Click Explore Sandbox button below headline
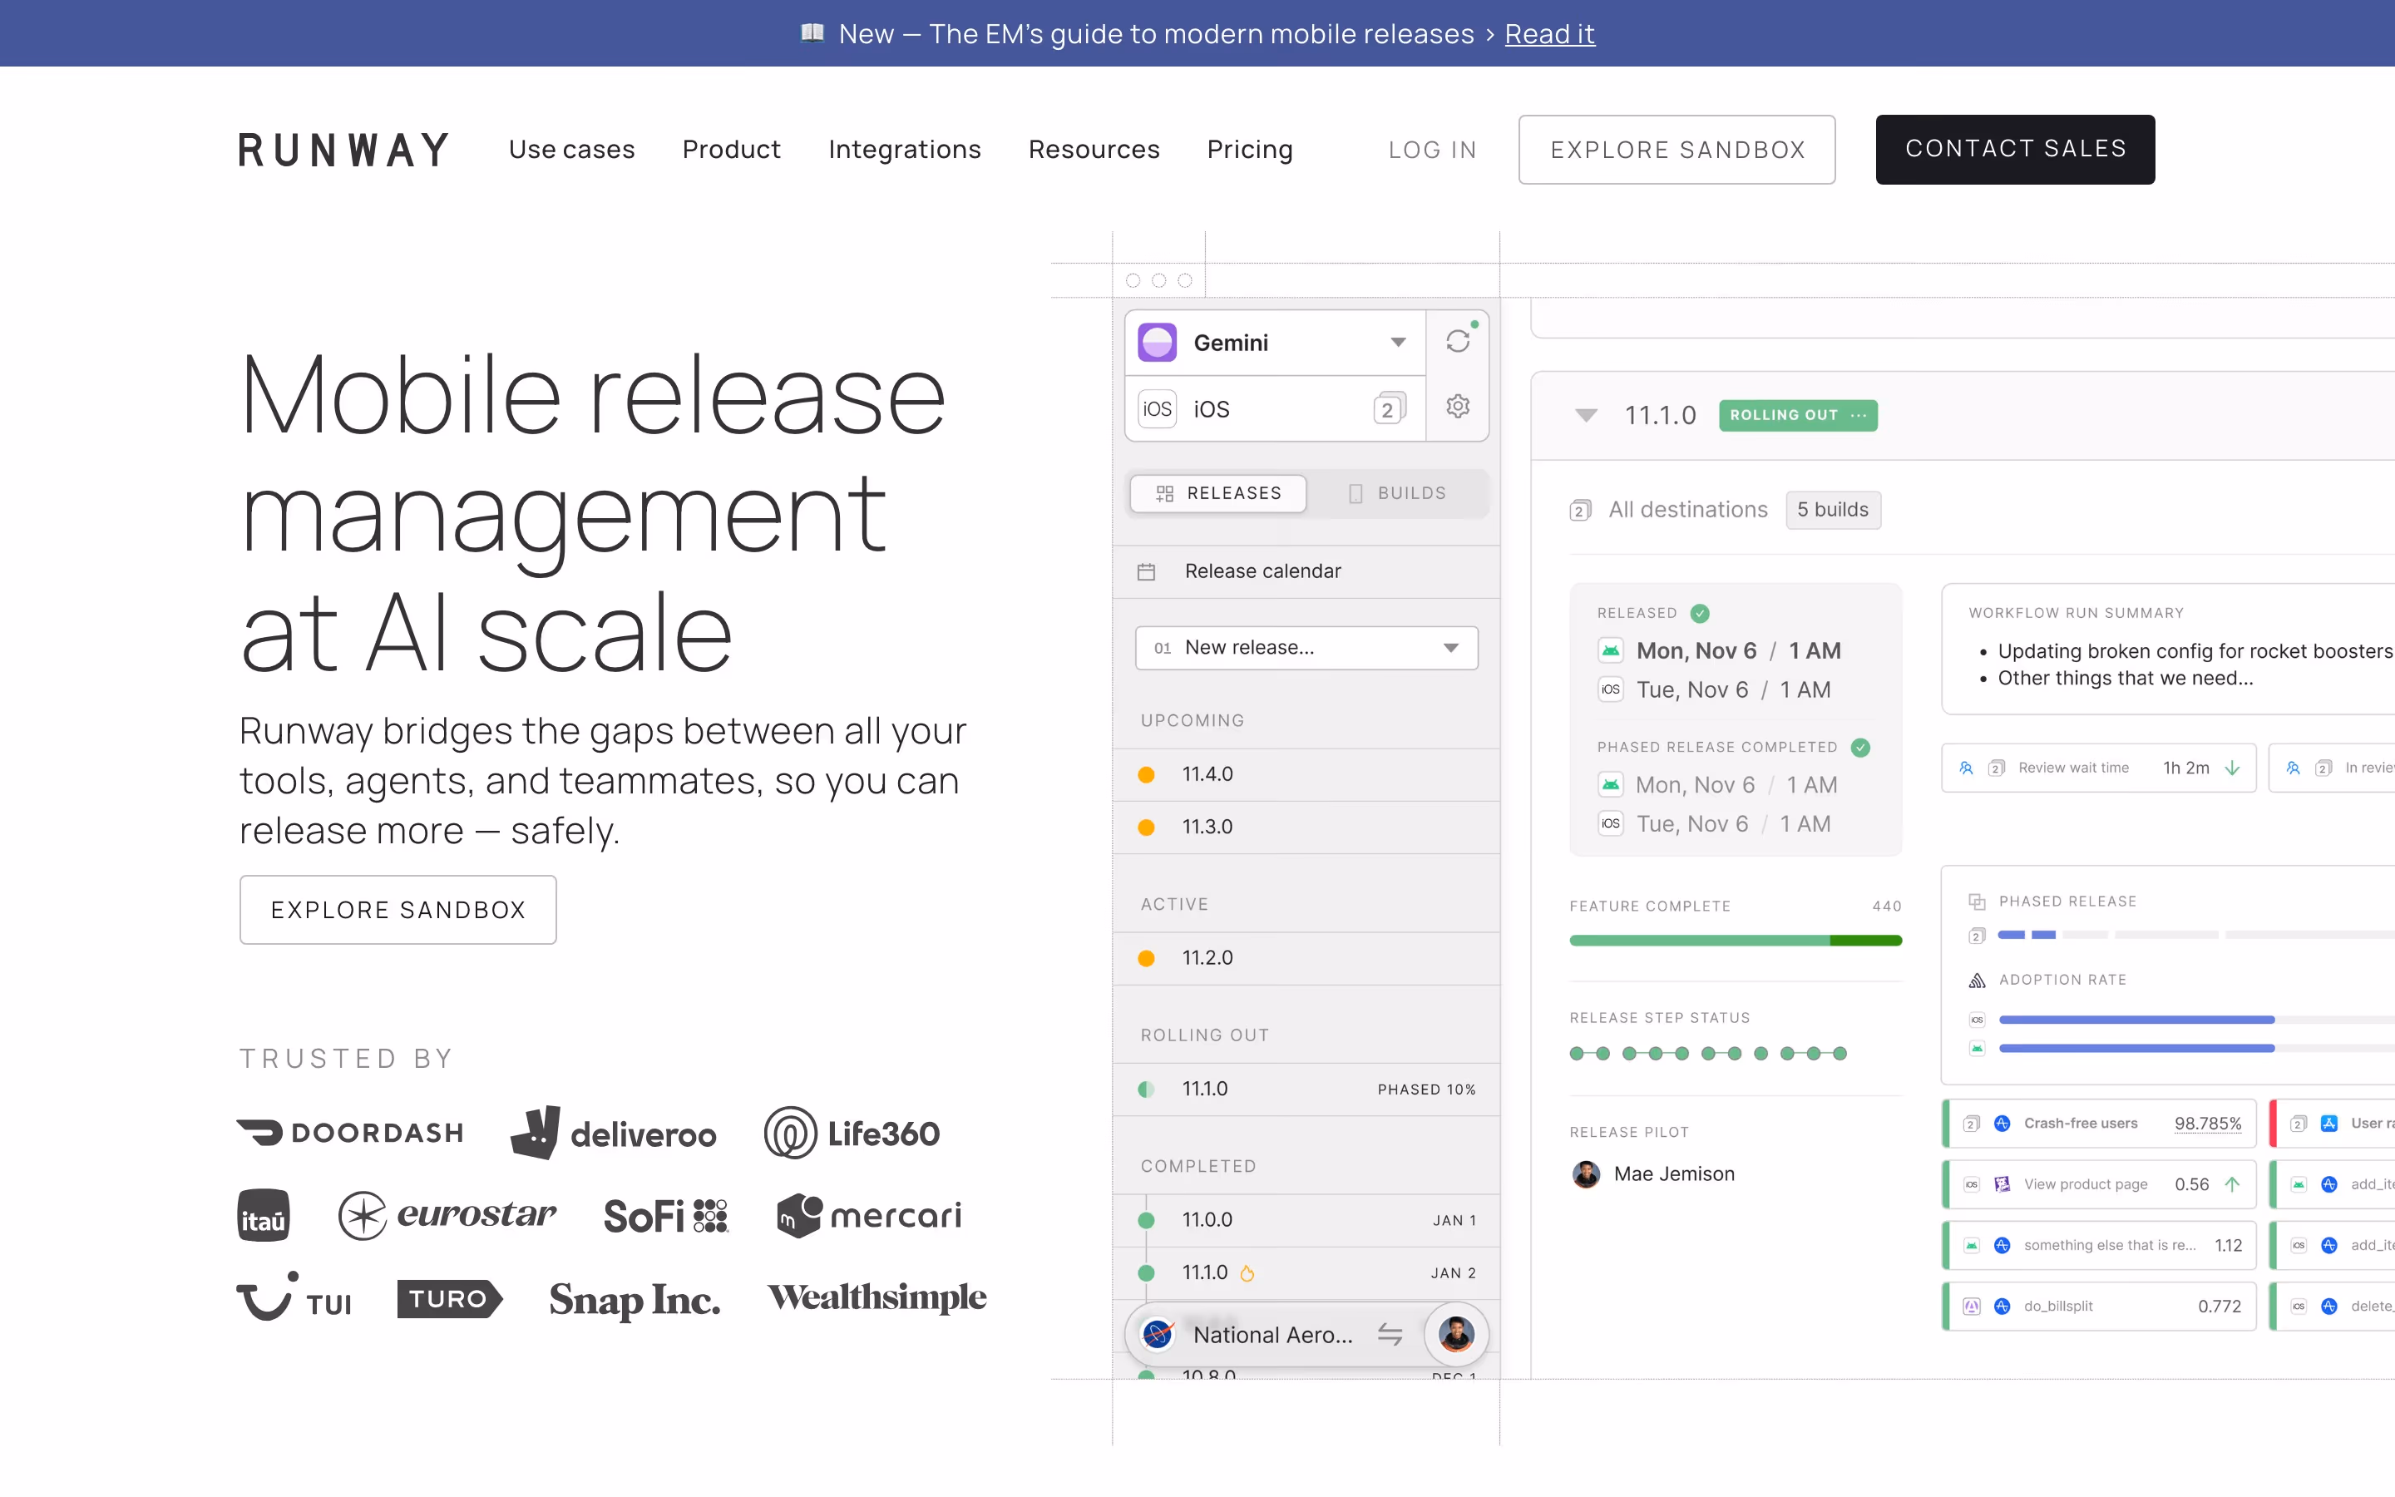Image resolution: width=2395 pixels, height=1497 pixels. coord(398,910)
